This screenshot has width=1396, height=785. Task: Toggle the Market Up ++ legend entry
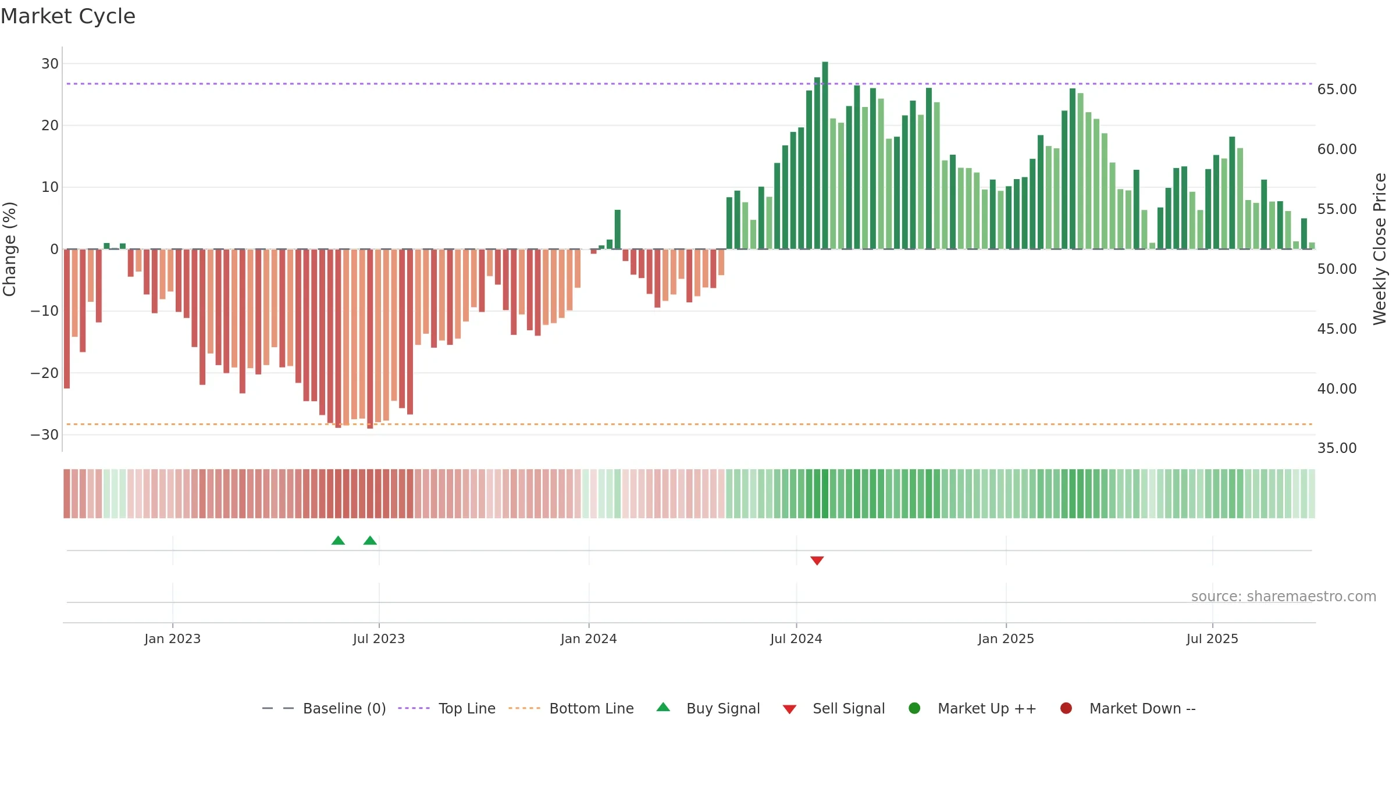(x=973, y=708)
